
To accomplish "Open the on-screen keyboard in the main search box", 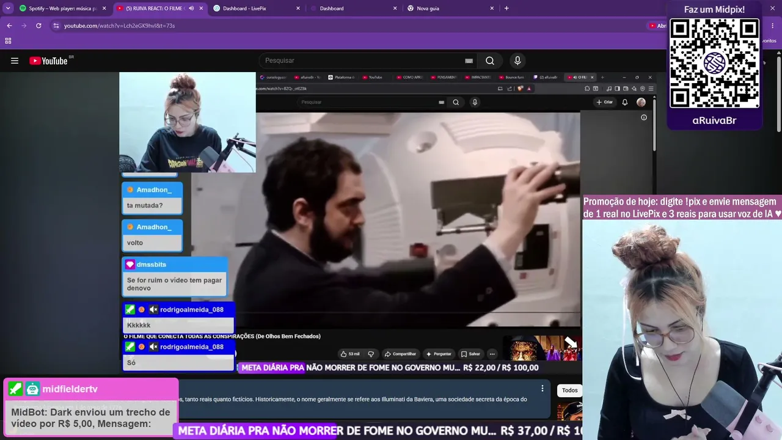I will [x=469, y=61].
